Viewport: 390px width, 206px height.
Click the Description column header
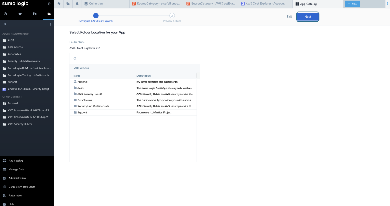pos(143,76)
